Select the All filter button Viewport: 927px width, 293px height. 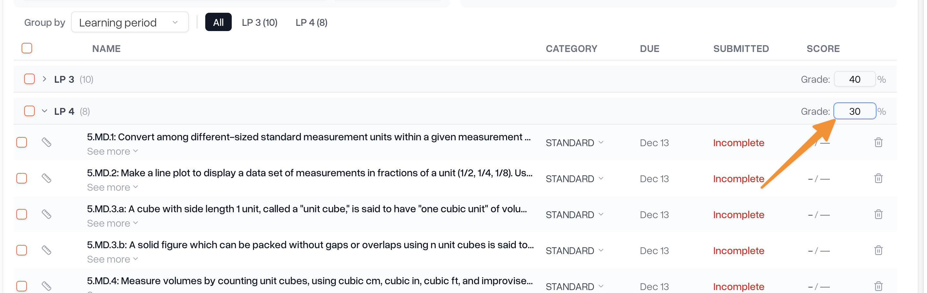pos(218,22)
